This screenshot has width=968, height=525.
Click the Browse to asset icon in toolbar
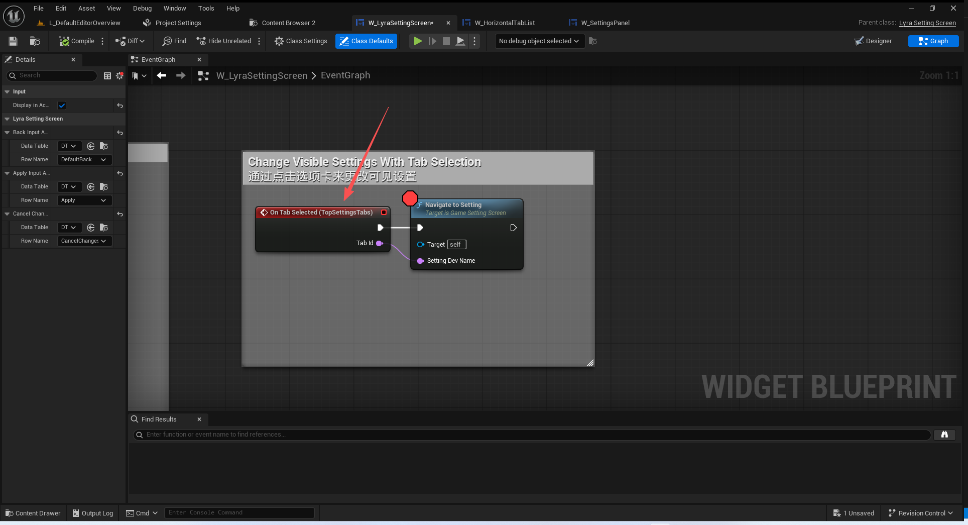[x=35, y=41]
